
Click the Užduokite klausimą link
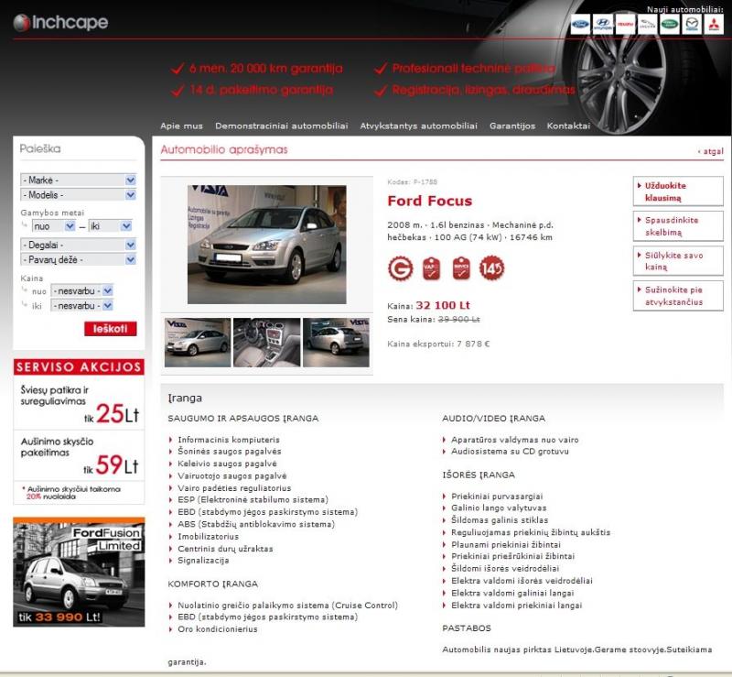(x=678, y=191)
